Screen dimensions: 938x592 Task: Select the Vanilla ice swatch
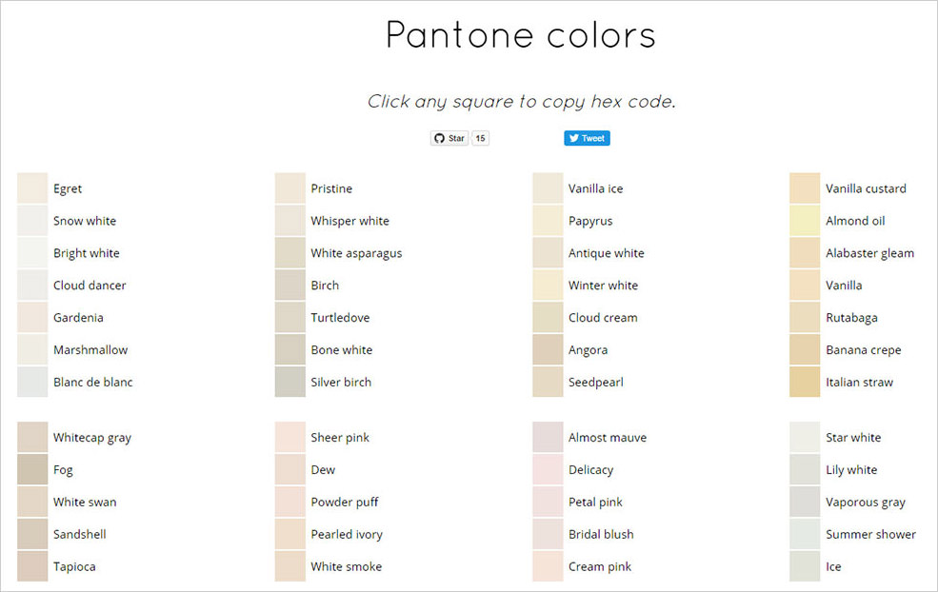pos(547,187)
